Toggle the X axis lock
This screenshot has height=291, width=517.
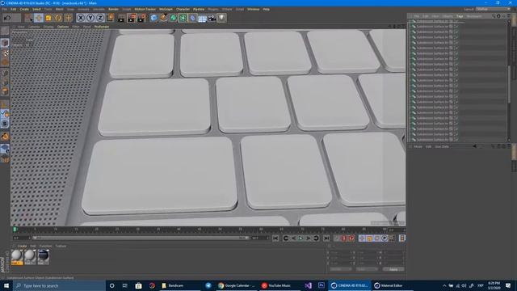pyautogui.click(x=81, y=18)
